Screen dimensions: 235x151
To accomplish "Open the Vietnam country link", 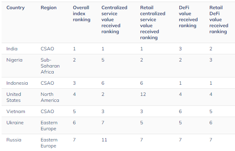I will tap(16, 111).
